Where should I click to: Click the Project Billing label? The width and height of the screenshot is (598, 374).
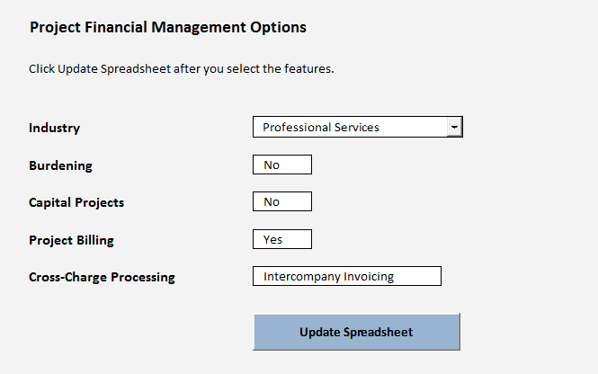pos(71,240)
